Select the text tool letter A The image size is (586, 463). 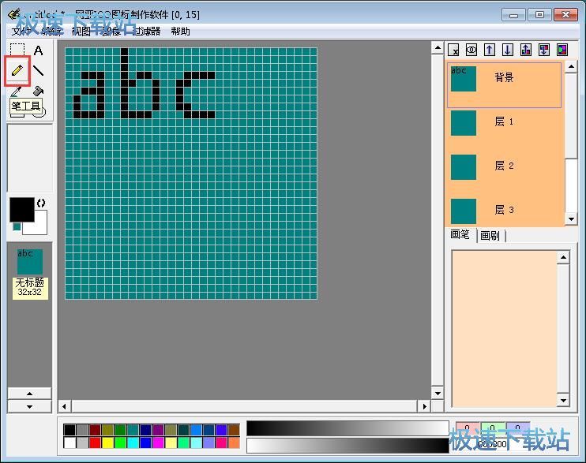38,50
